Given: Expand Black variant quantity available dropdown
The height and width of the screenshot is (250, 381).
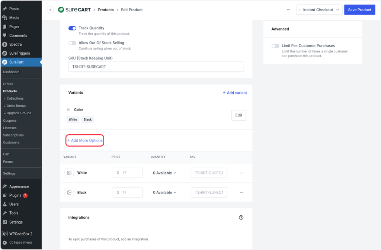Looking at the screenshot, I should coord(164,193).
